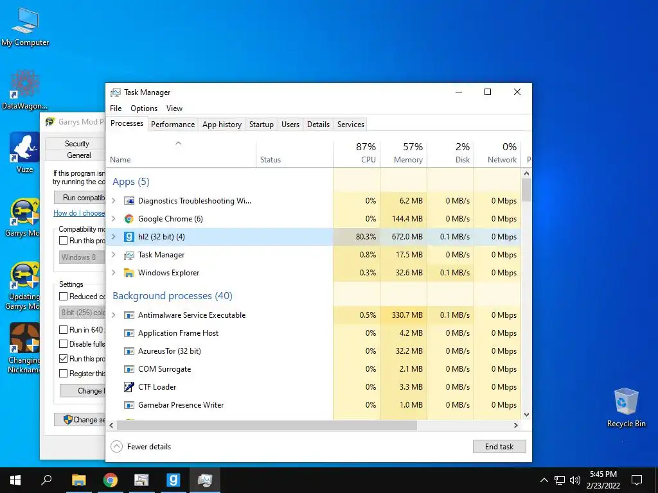Expand the Google Chrome process group
Screen dimensions: 658x493
tap(114, 219)
